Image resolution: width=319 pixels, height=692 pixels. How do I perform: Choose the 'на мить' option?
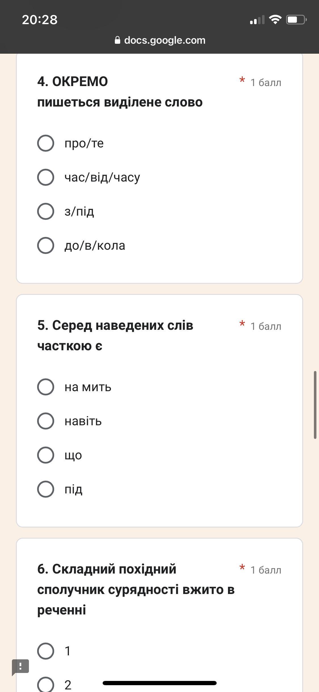[x=46, y=387]
